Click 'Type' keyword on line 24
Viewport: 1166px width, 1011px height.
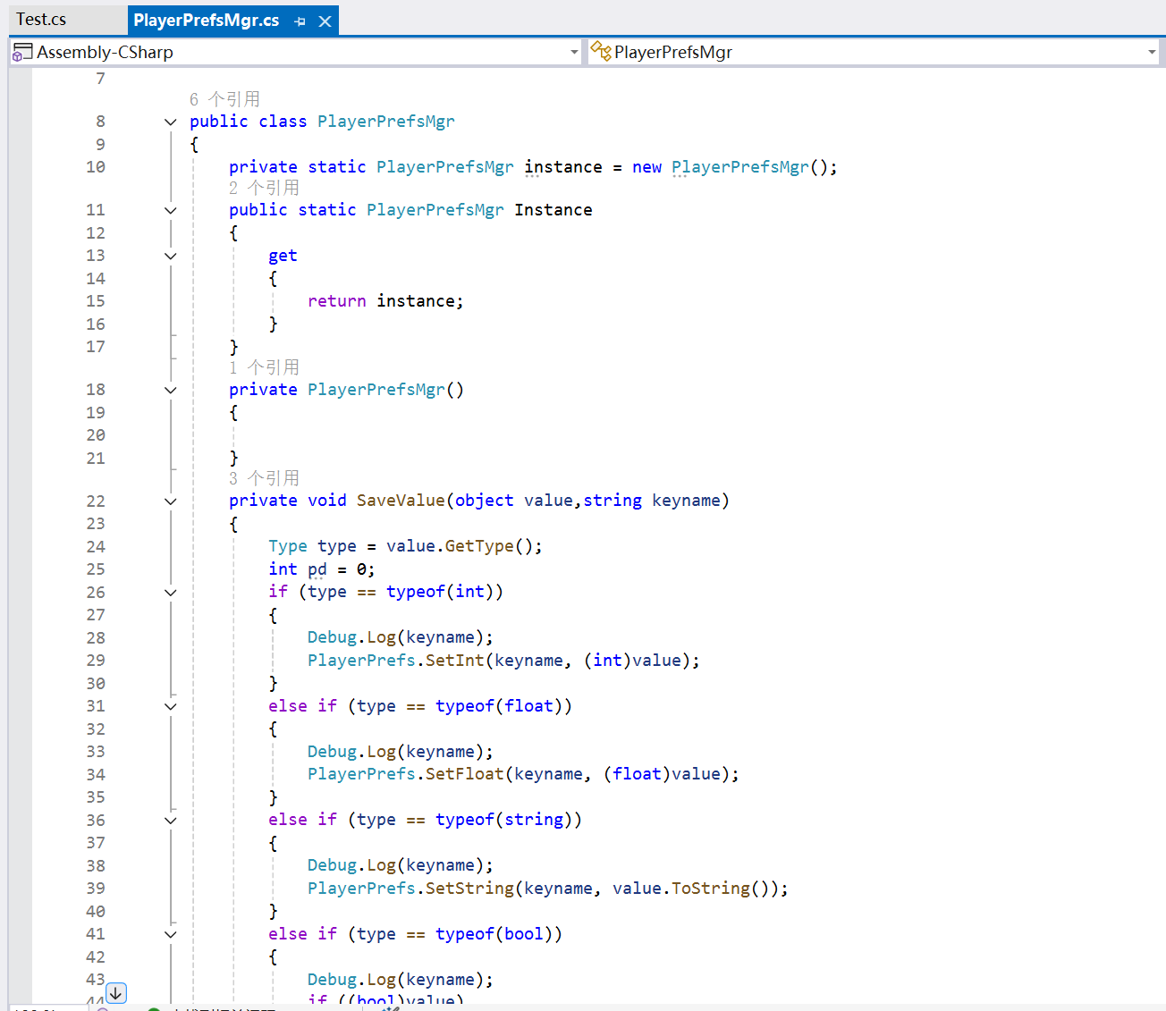pyautogui.click(x=288, y=546)
